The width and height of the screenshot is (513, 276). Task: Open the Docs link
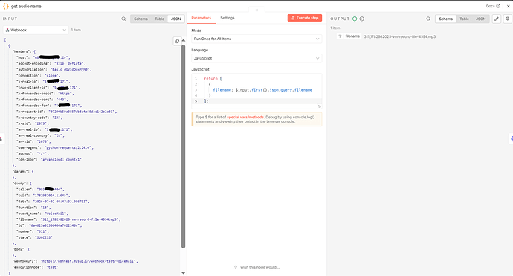click(493, 6)
